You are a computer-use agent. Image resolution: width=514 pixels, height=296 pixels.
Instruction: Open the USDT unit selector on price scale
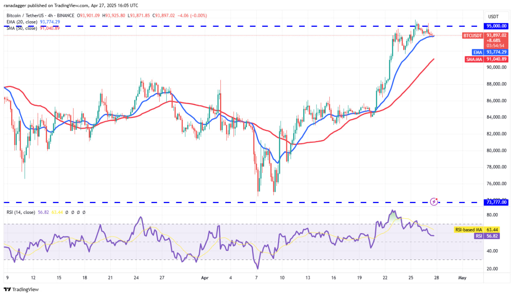click(x=494, y=16)
